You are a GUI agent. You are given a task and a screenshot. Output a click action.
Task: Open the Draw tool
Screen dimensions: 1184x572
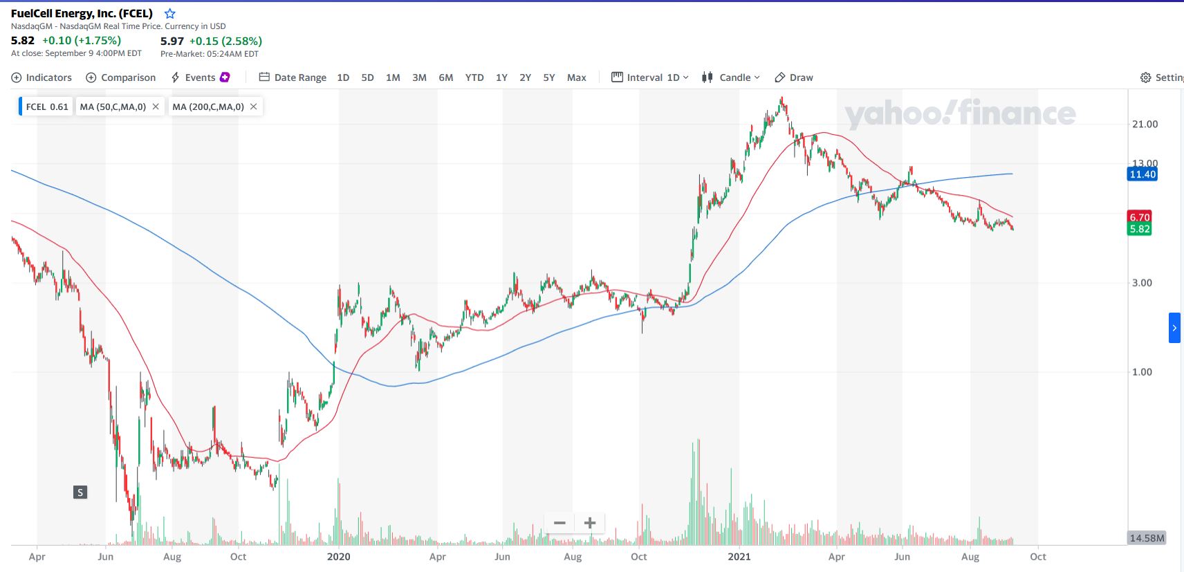click(x=794, y=77)
